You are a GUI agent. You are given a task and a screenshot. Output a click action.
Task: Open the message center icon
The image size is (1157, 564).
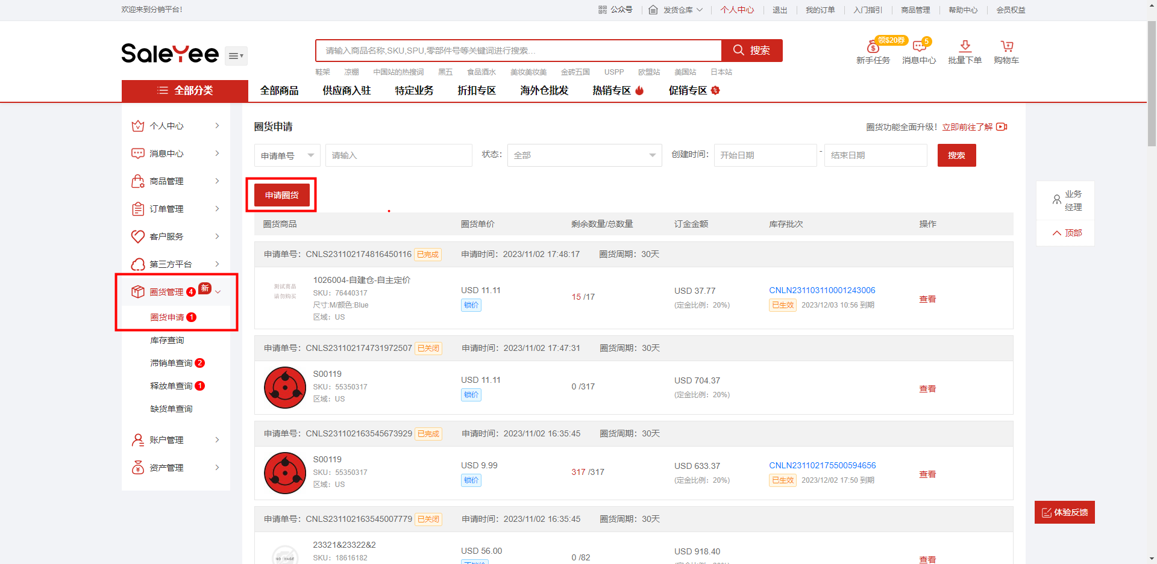coord(919,47)
